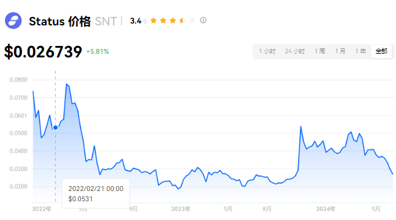Click the half-filled fourth star
Screen dimensions: 396x220
click(183, 21)
